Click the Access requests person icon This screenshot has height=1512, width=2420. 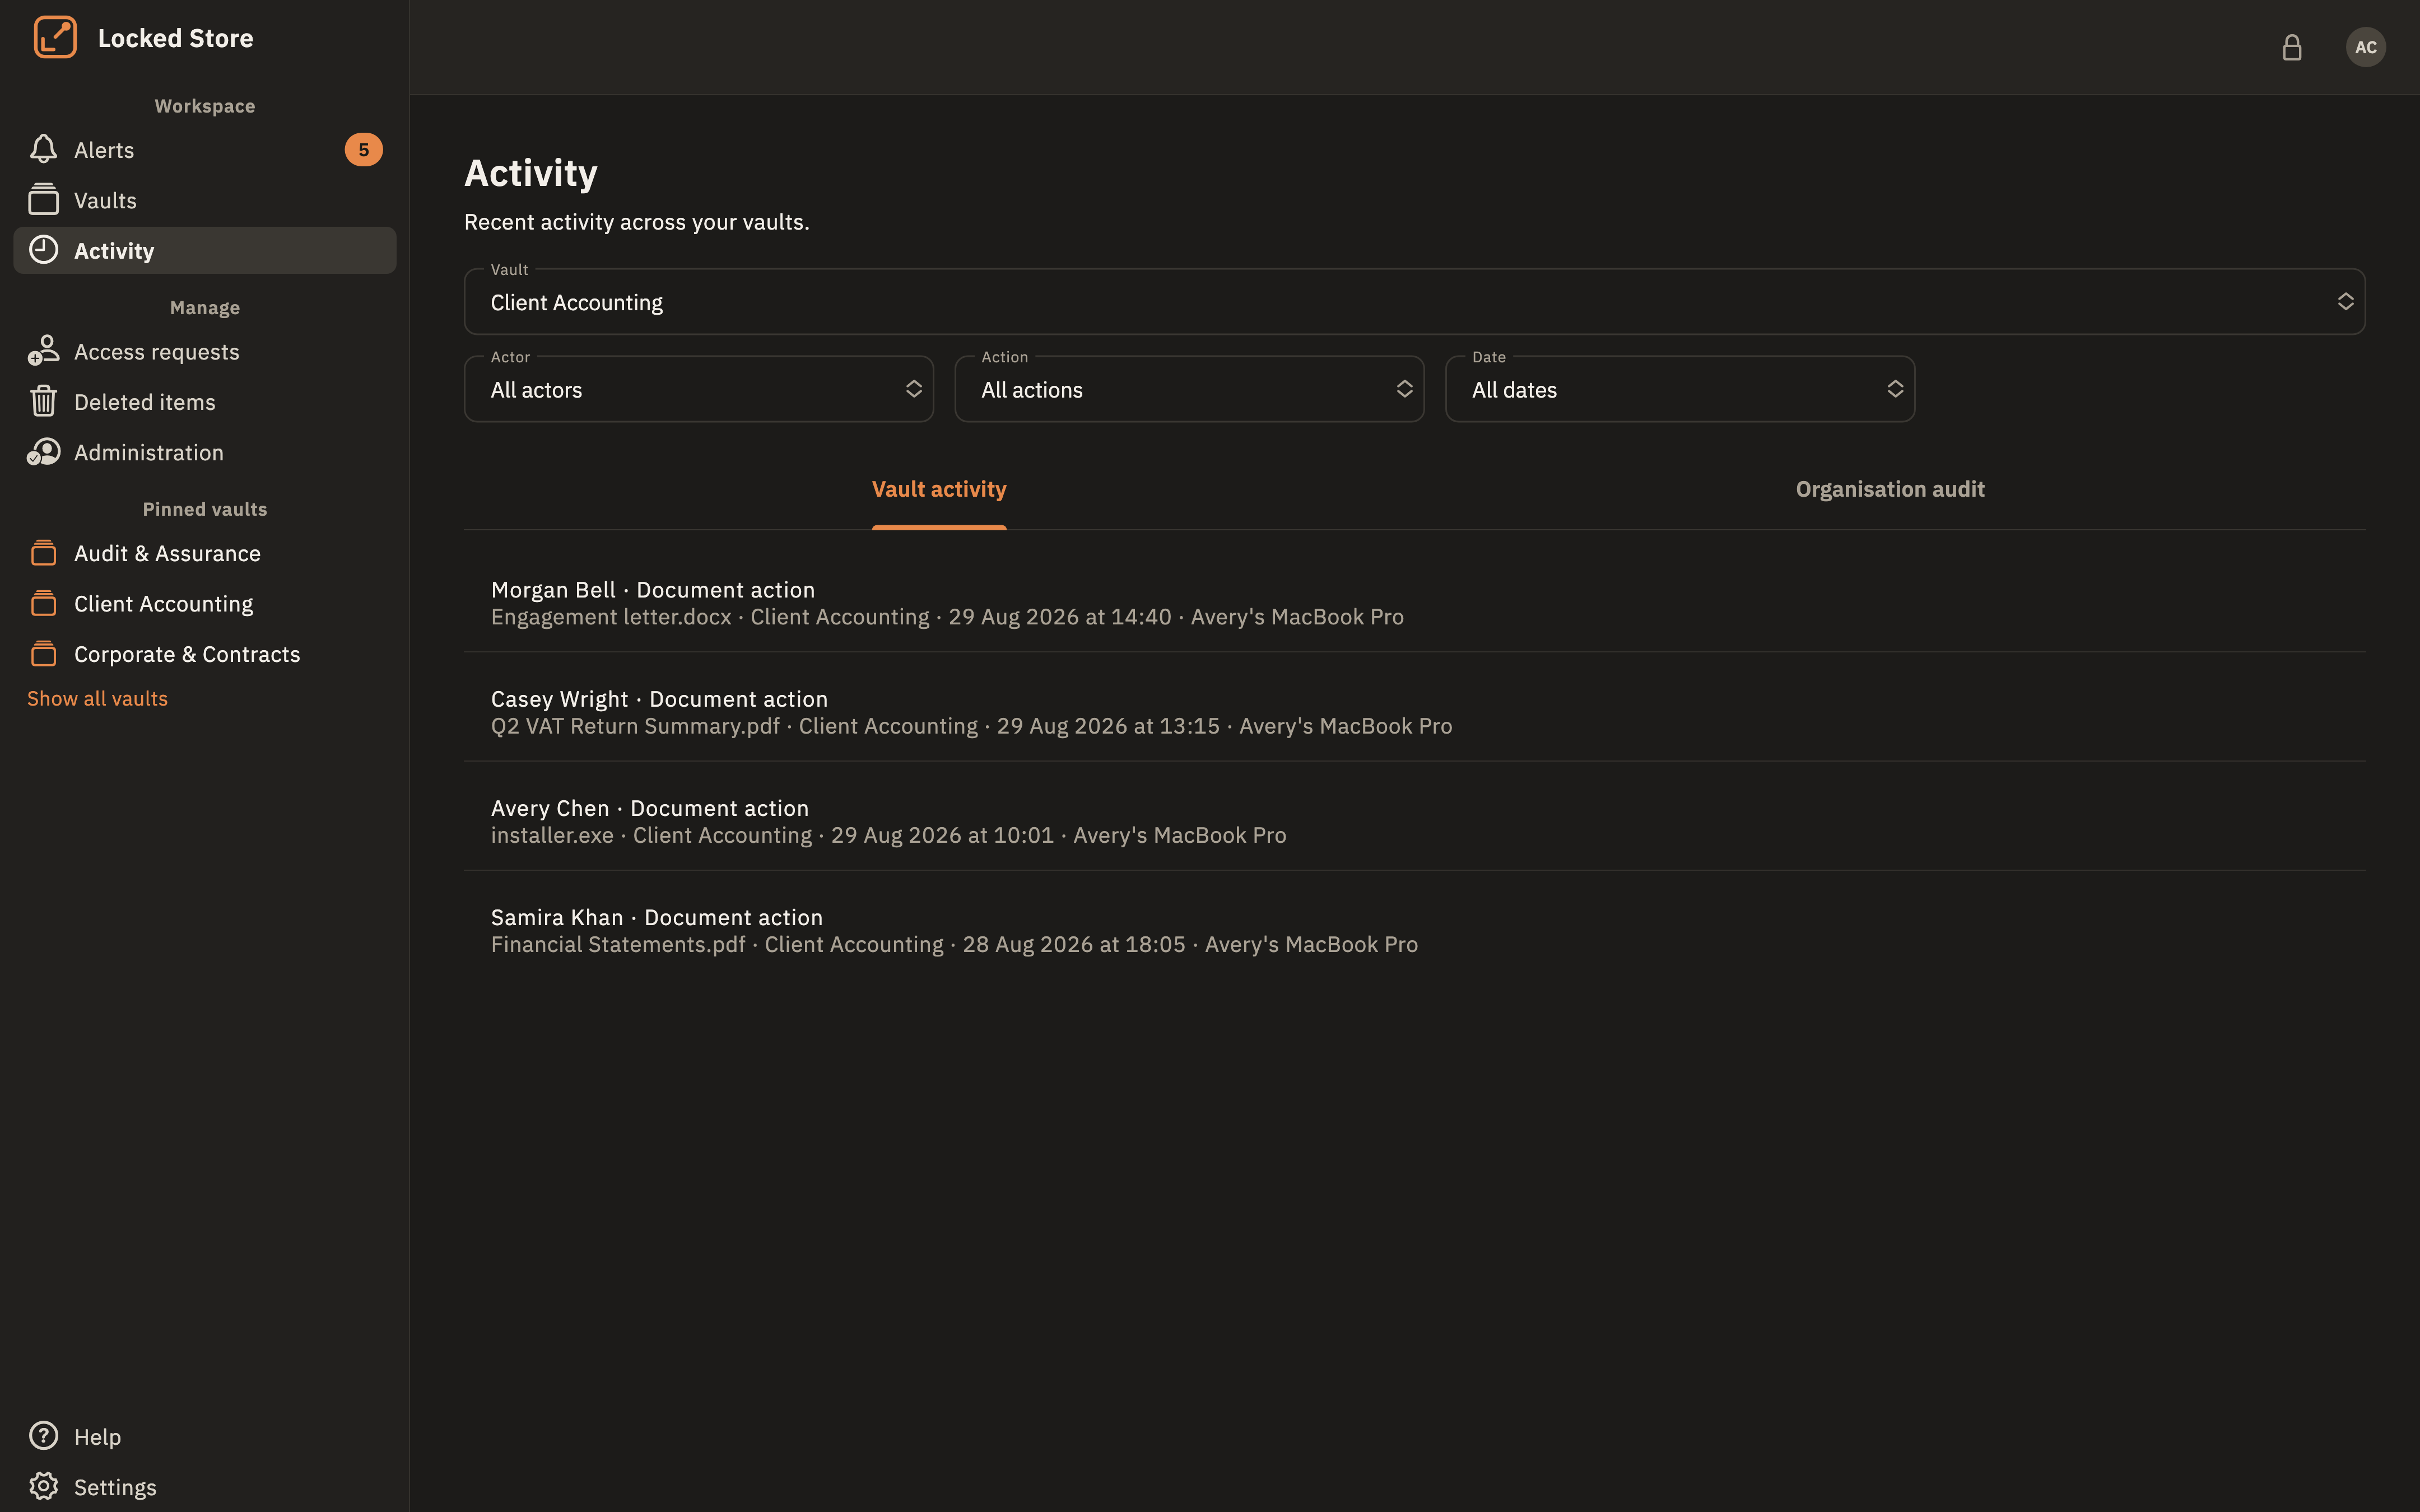pyautogui.click(x=43, y=351)
